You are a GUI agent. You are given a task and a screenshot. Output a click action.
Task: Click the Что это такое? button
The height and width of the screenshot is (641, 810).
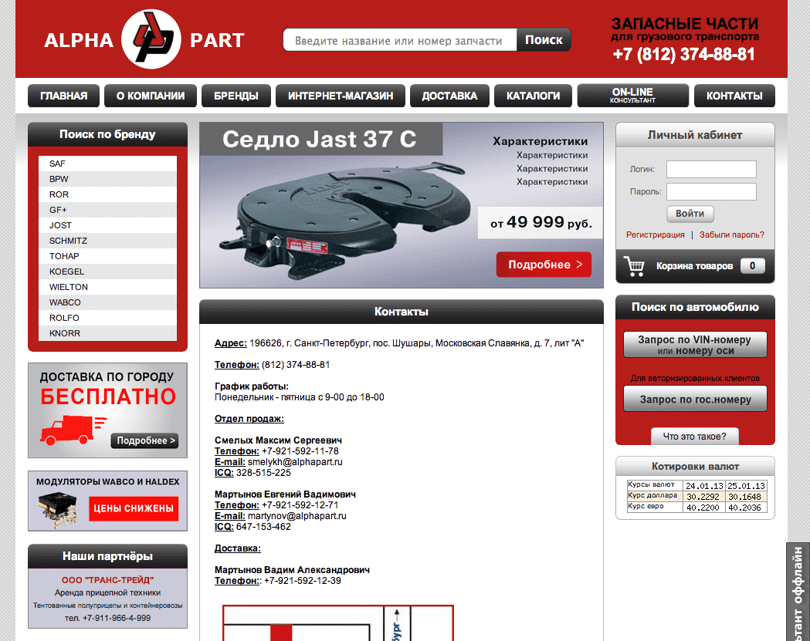tap(694, 436)
